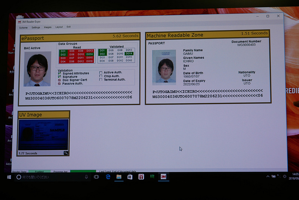This screenshot has height=200, width=299.
Task: Click the ePassport panel header
Action: coord(80,37)
